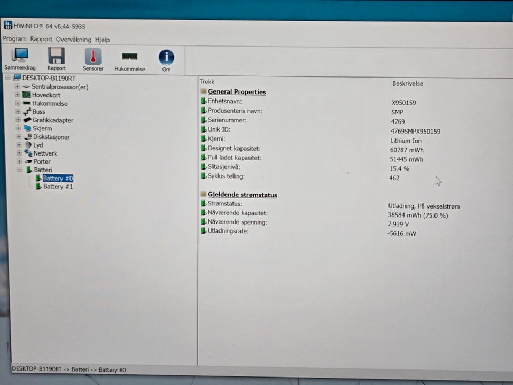The width and height of the screenshot is (513, 385).
Task: Click the Designet kapasitet value 60787 mWh
Action: tap(406, 150)
